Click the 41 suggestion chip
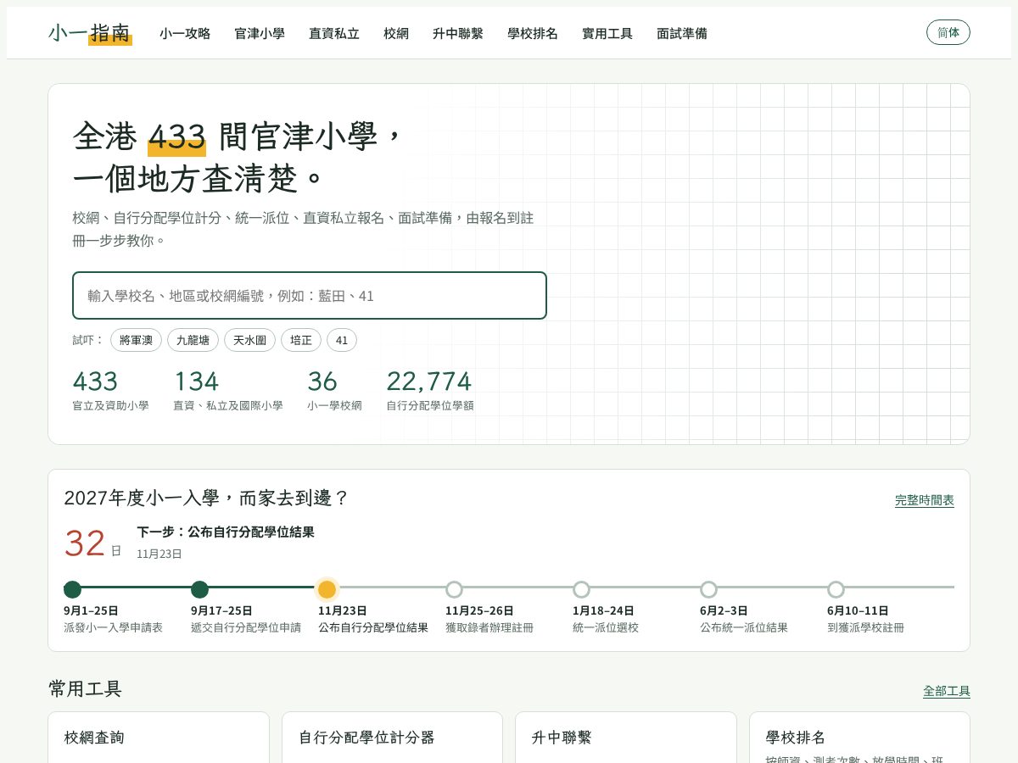 click(342, 340)
